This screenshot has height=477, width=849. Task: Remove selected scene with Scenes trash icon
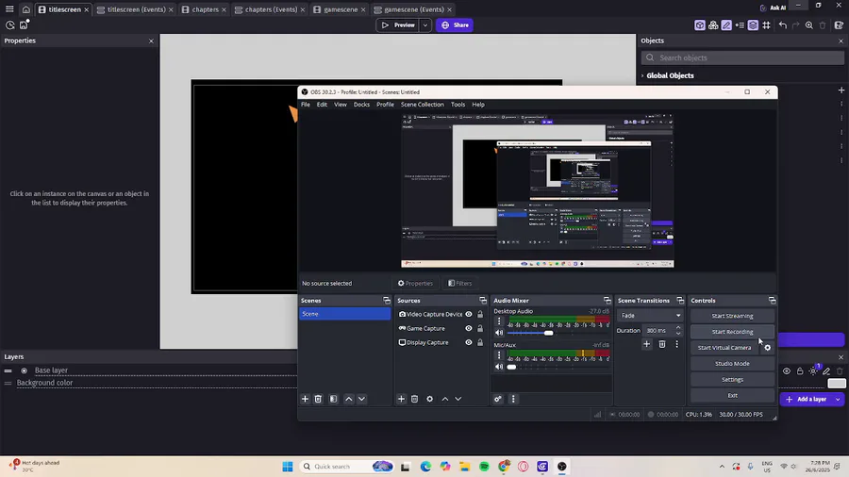click(x=319, y=399)
